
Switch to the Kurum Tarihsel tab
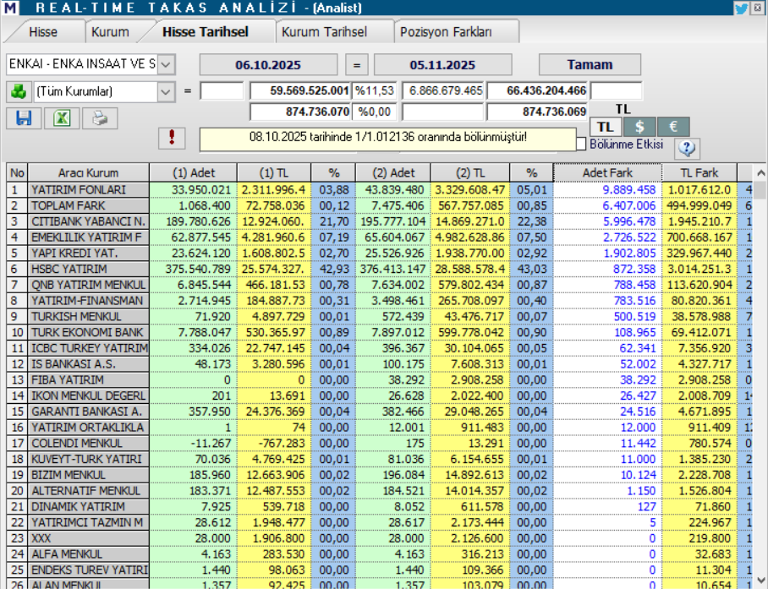tap(324, 32)
